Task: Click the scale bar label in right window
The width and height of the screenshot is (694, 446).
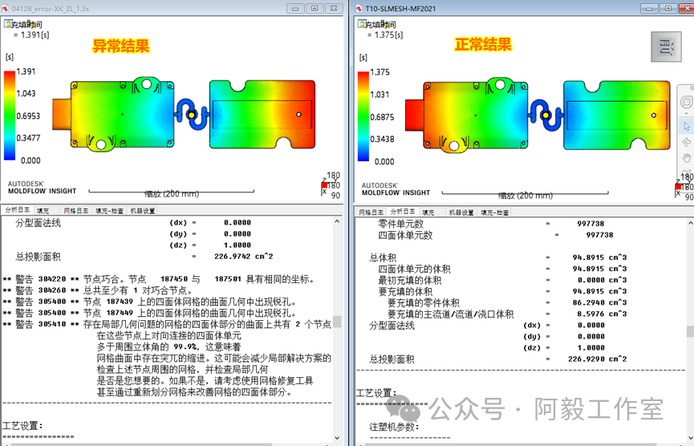Action: 526,196
